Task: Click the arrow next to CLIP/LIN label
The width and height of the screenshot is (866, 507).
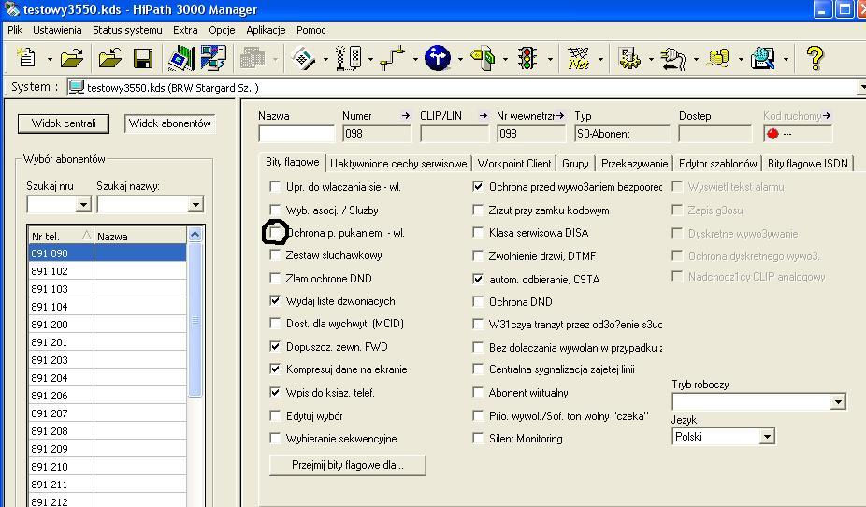Action: coord(484,115)
